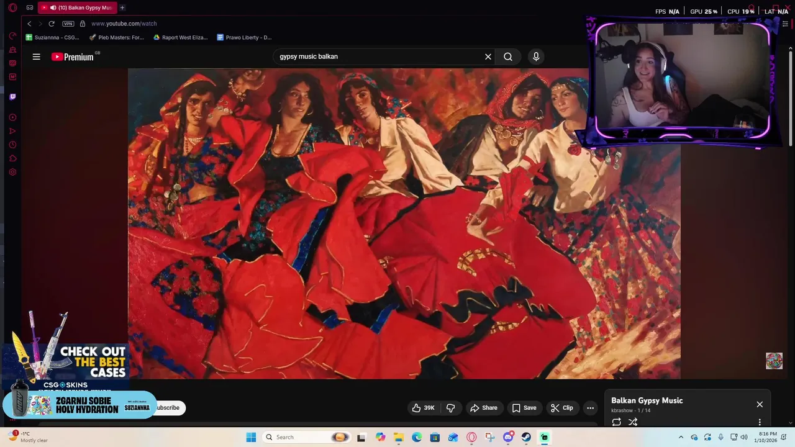Switch to the Balkan Gypsy Music tab
This screenshot has height=447, width=795.
click(76, 7)
